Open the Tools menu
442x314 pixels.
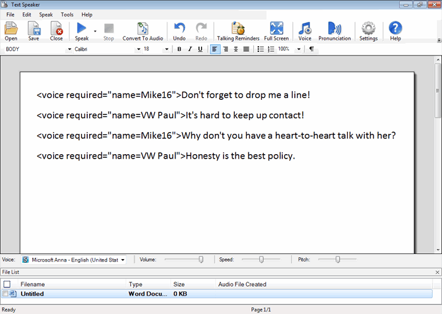(x=67, y=14)
